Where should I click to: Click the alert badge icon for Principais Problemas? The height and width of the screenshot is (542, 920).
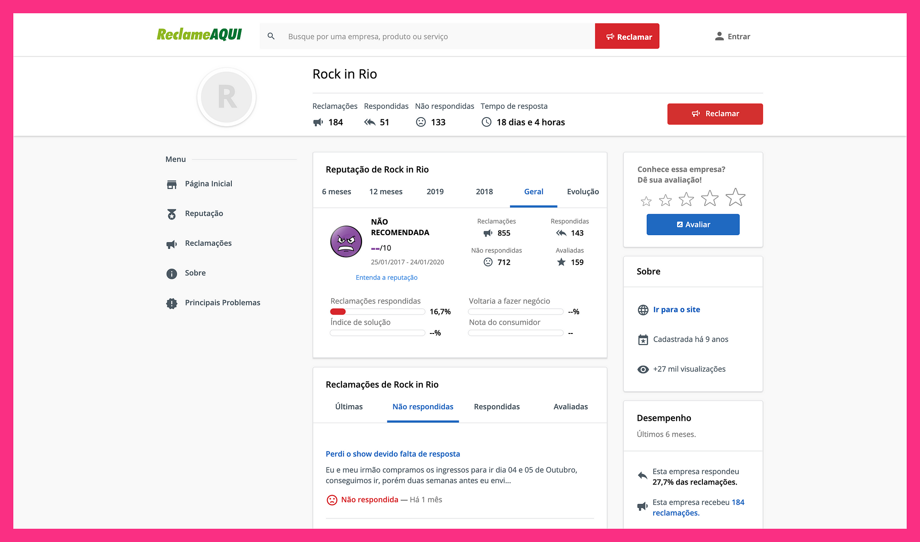[172, 304]
